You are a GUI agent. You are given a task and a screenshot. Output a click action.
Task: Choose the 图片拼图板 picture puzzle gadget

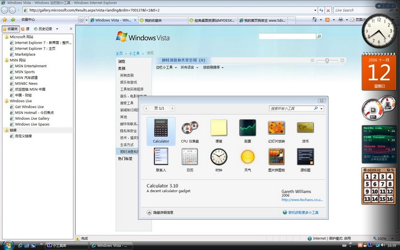point(276,156)
